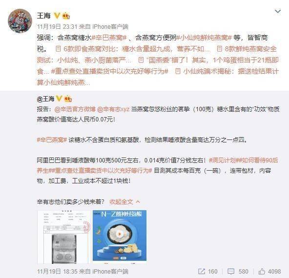Expand the post options chevron at top right
Screen dimensions: 289x278
point(278,11)
